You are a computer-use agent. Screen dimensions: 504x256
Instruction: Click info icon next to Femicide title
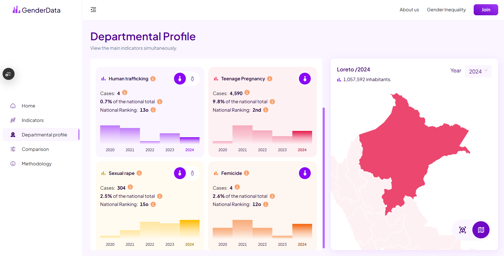[246, 173]
